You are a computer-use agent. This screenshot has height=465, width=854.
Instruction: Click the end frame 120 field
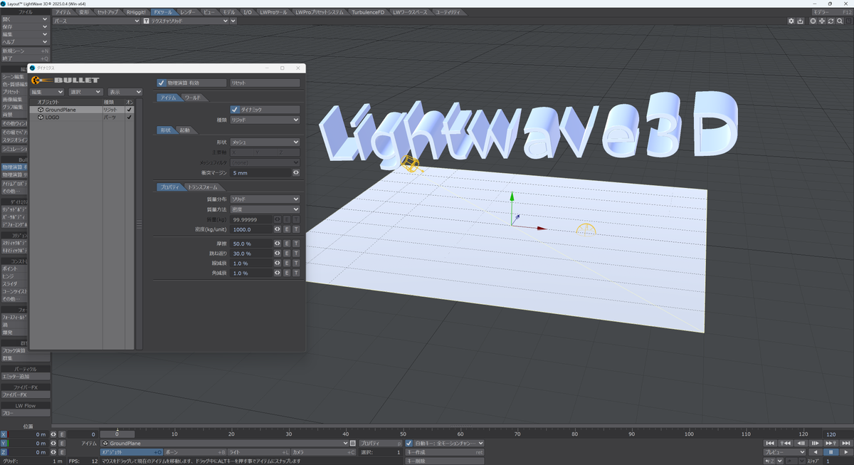click(838, 434)
